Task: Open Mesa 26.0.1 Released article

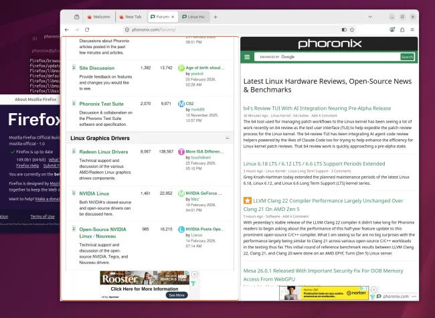Action: [x=323, y=274]
